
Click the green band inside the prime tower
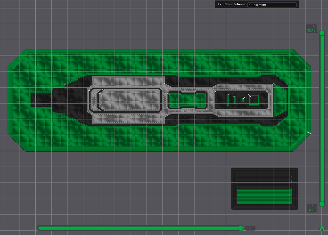[x=264, y=196]
